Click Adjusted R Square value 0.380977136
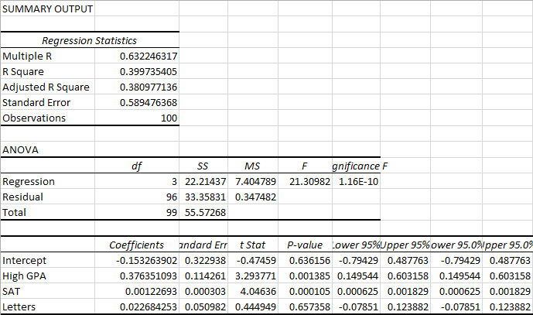This screenshot has width=533, height=315. (x=137, y=87)
